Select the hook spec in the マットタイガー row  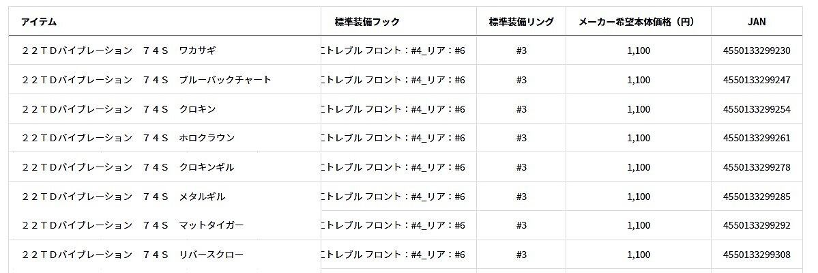point(394,225)
